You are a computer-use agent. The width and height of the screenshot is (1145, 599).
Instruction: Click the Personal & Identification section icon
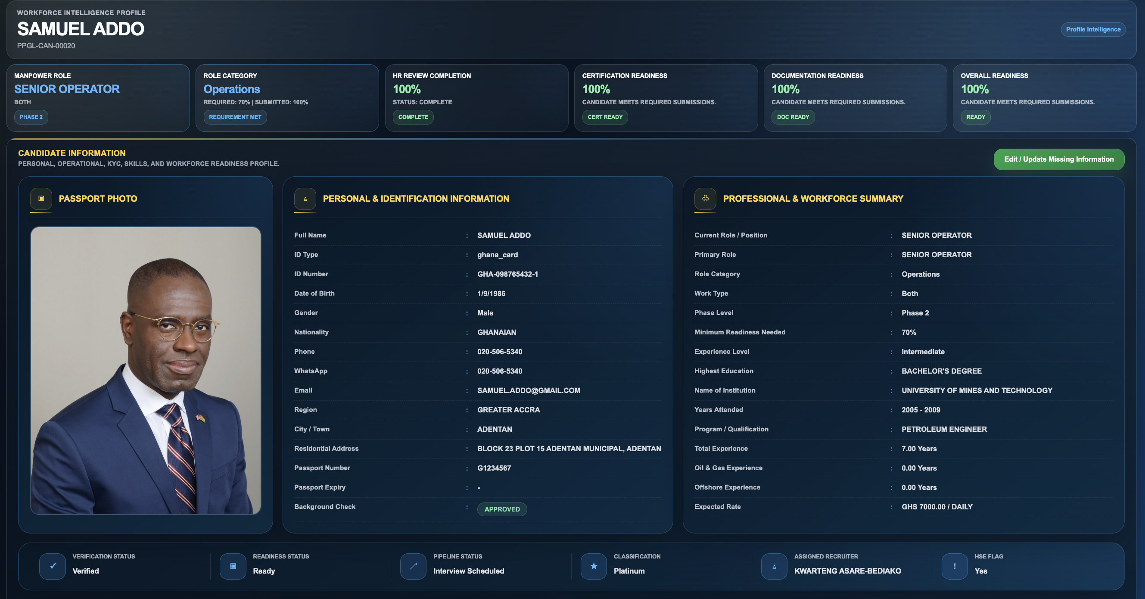click(x=305, y=199)
